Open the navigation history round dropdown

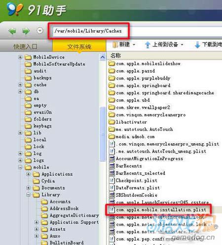tap(40, 31)
